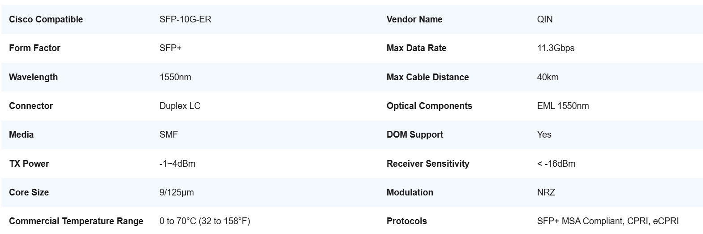Select the Form Factor label
The height and width of the screenshot is (234, 703).
click(35, 48)
